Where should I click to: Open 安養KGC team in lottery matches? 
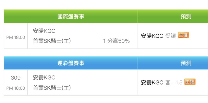point(44,78)
